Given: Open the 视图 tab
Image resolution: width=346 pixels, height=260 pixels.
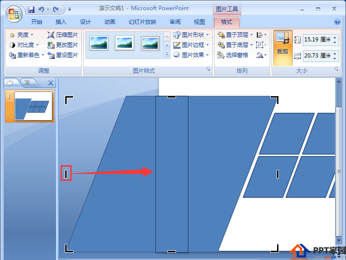Looking at the screenshot, I should (199, 22).
